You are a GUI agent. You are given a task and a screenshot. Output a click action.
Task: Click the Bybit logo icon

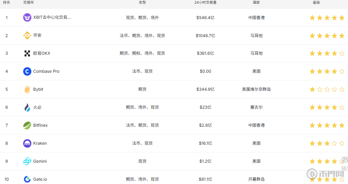point(27,89)
